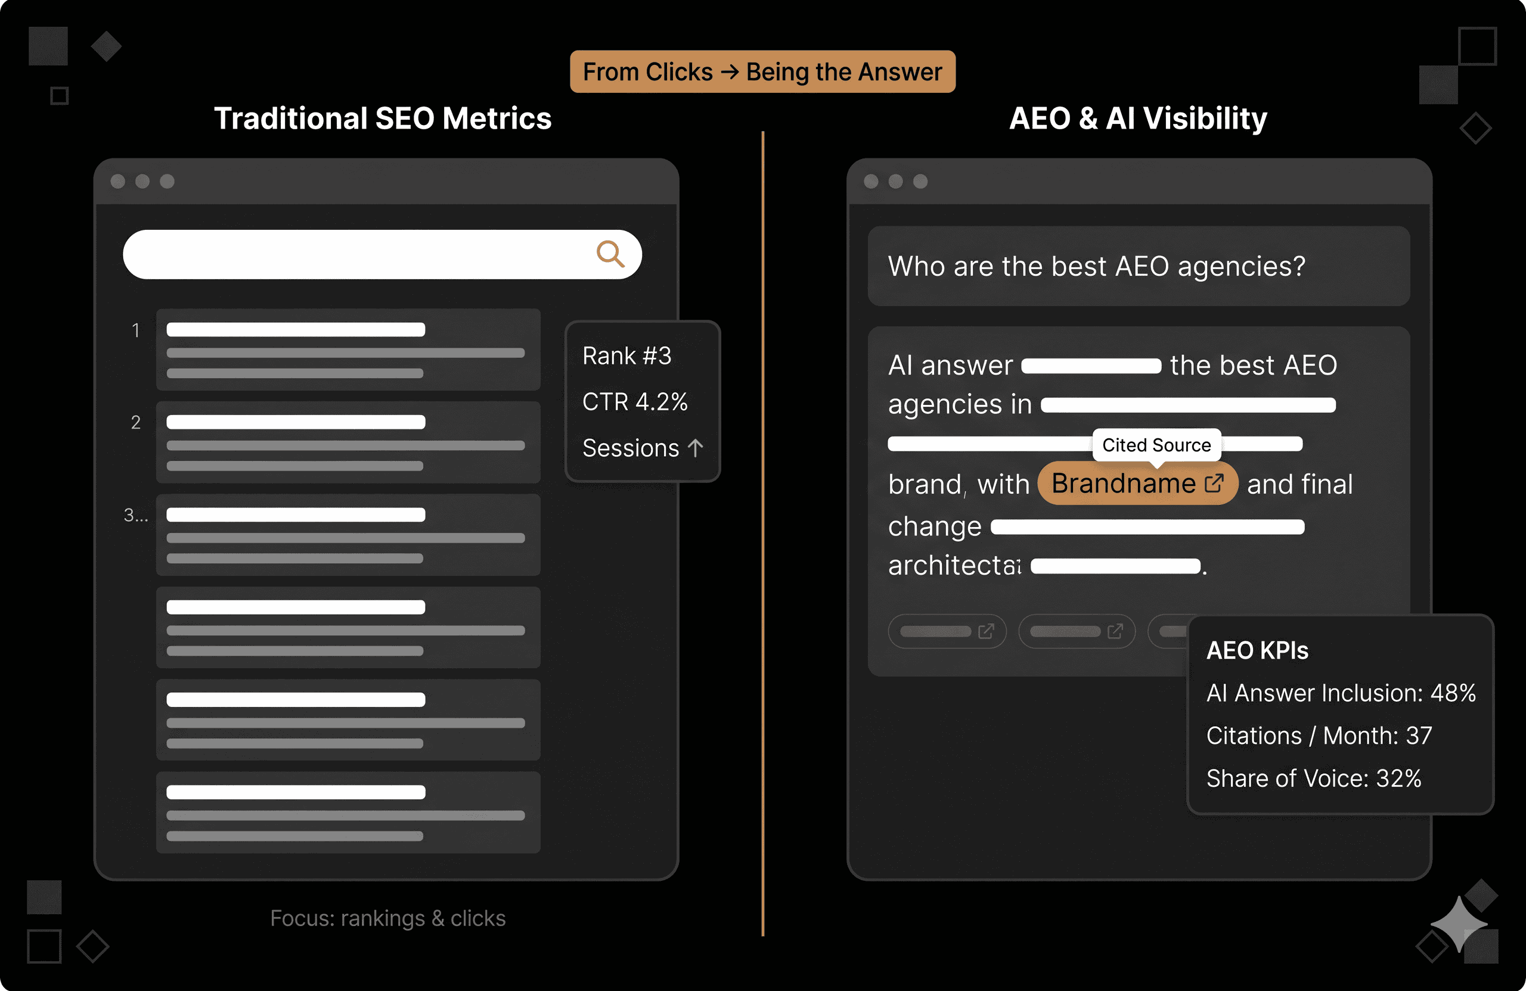
Task: Click the AEO KPIs heading
Action: click(1257, 651)
